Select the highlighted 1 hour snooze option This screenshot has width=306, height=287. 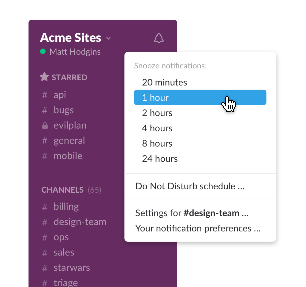pos(155,97)
